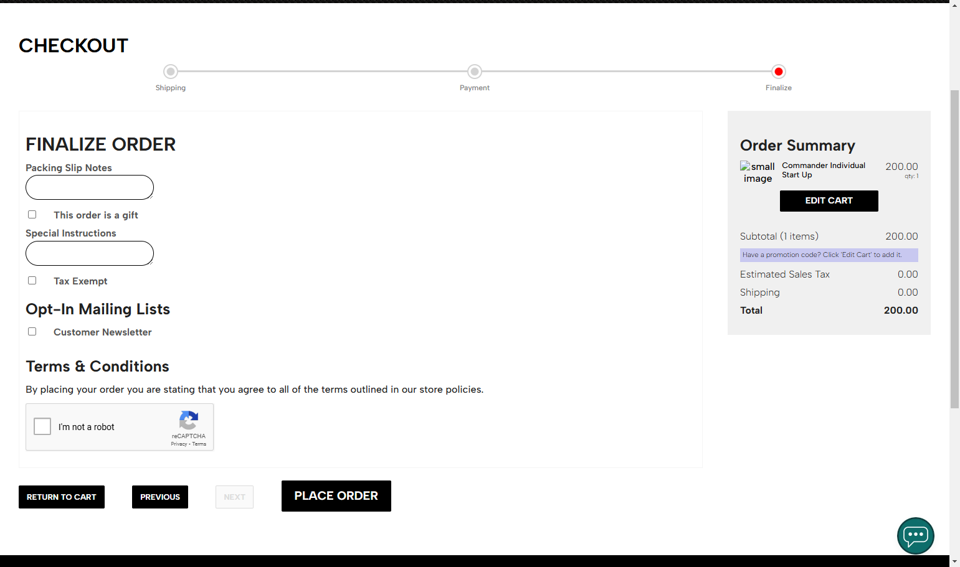The height and width of the screenshot is (567, 960).
Task: Click the scrollbar up arrow
Action: 954,5
